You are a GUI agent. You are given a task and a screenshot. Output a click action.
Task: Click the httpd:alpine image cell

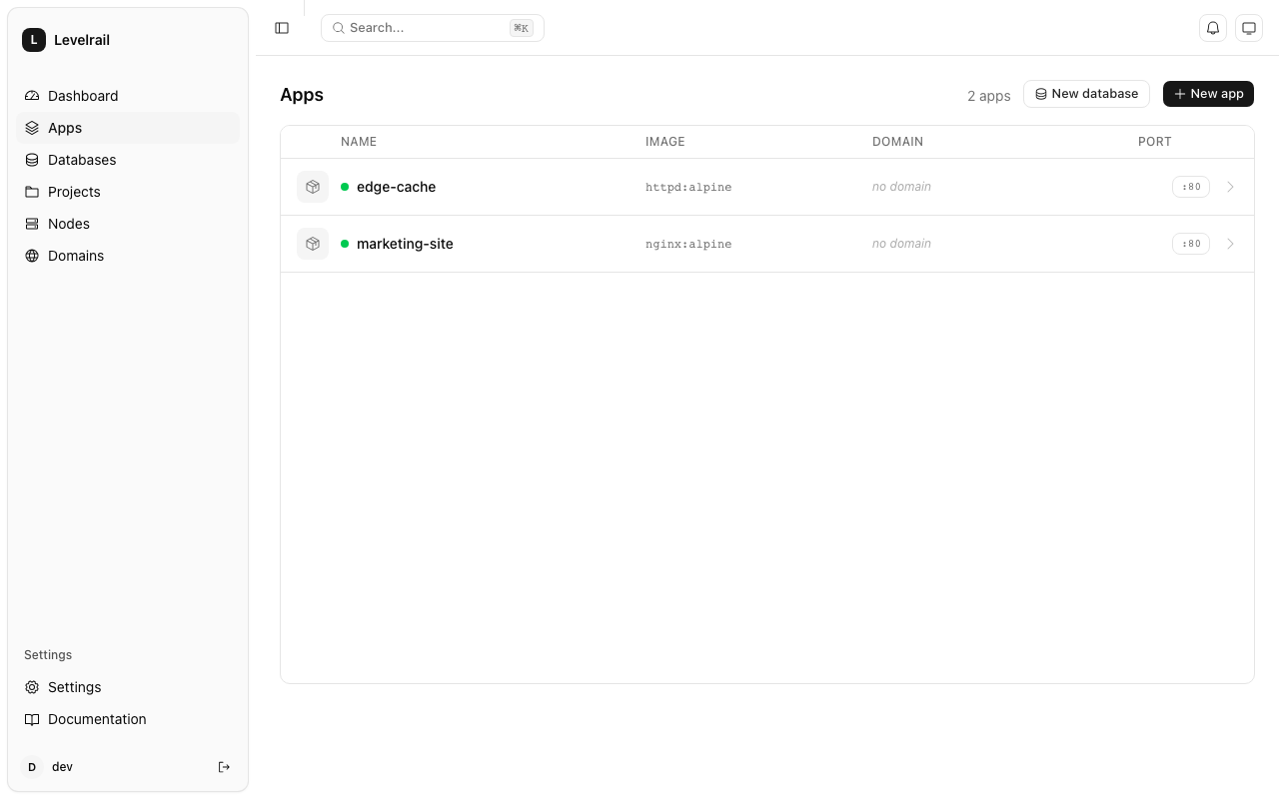(688, 187)
